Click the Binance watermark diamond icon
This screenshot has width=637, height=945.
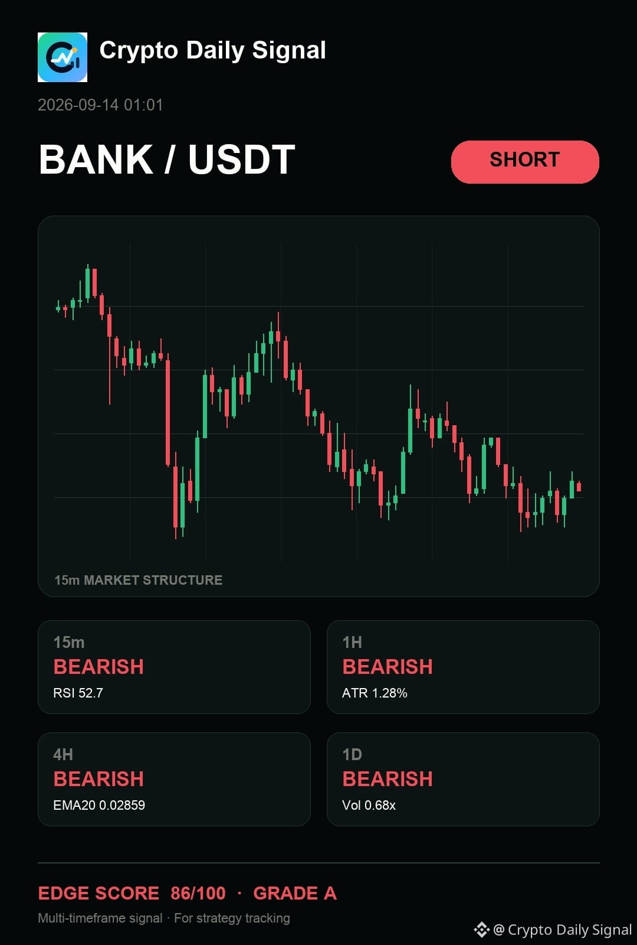(x=481, y=930)
